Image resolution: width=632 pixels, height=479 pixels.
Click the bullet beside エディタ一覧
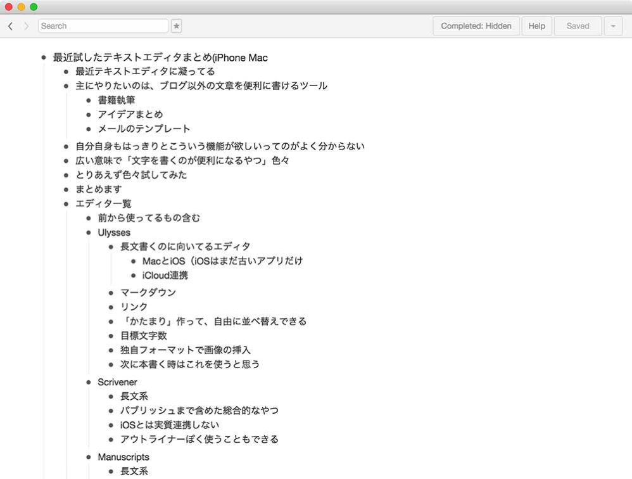pos(66,203)
